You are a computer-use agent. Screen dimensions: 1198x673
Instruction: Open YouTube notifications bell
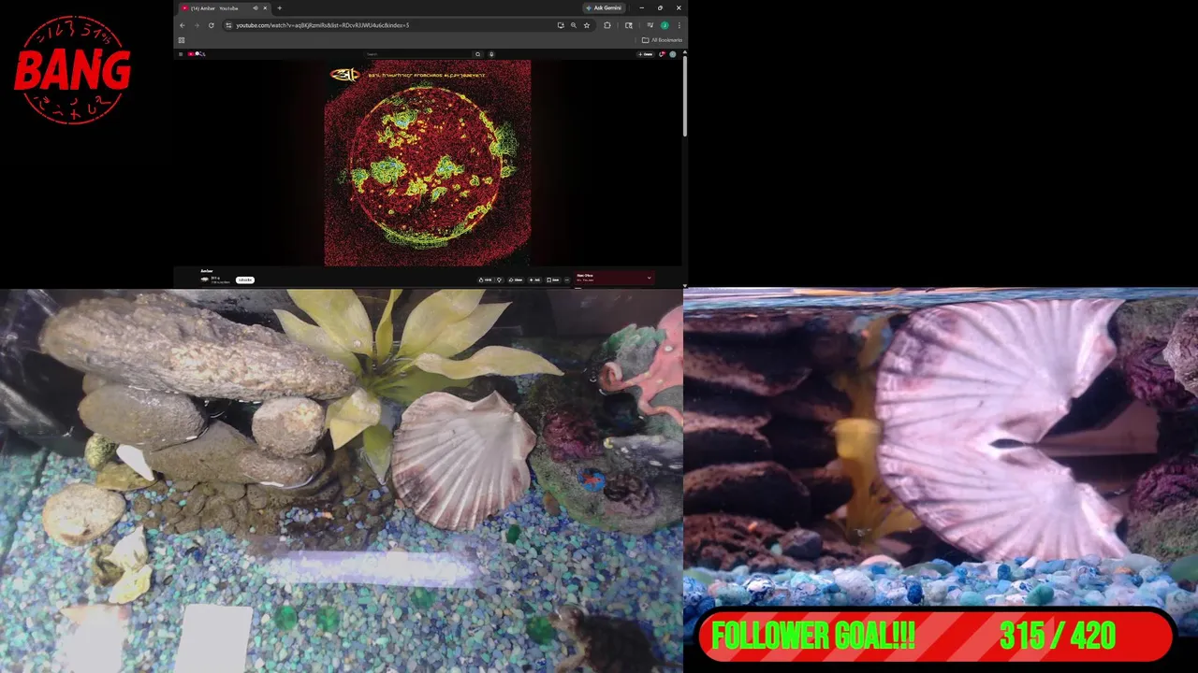[x=662, y=54]
